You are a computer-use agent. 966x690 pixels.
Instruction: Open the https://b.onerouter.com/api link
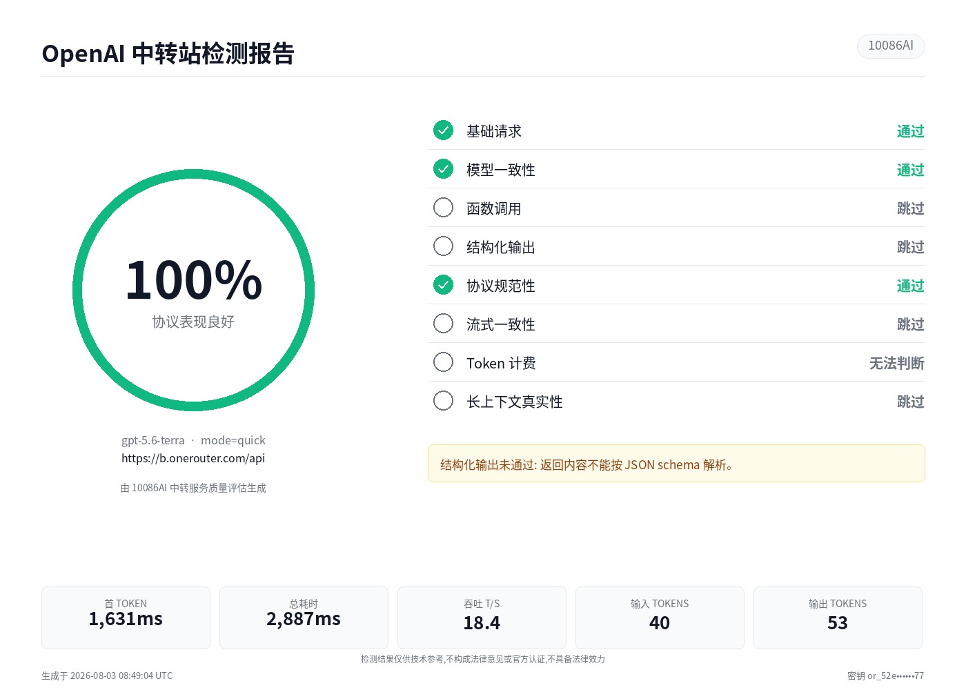[193, 458]
